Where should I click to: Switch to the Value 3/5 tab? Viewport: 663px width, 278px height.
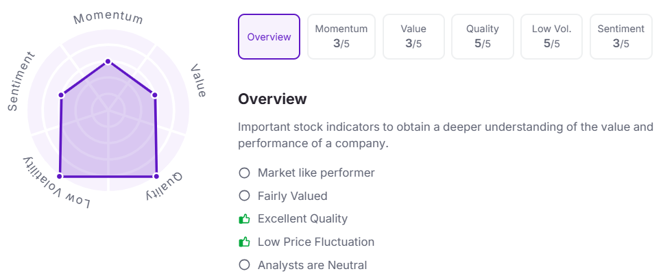(413, 37)
